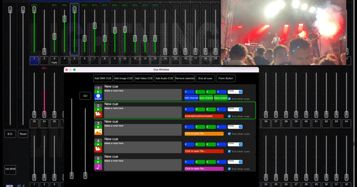Click the Cue Window left fader handle

tap(71, 175)
